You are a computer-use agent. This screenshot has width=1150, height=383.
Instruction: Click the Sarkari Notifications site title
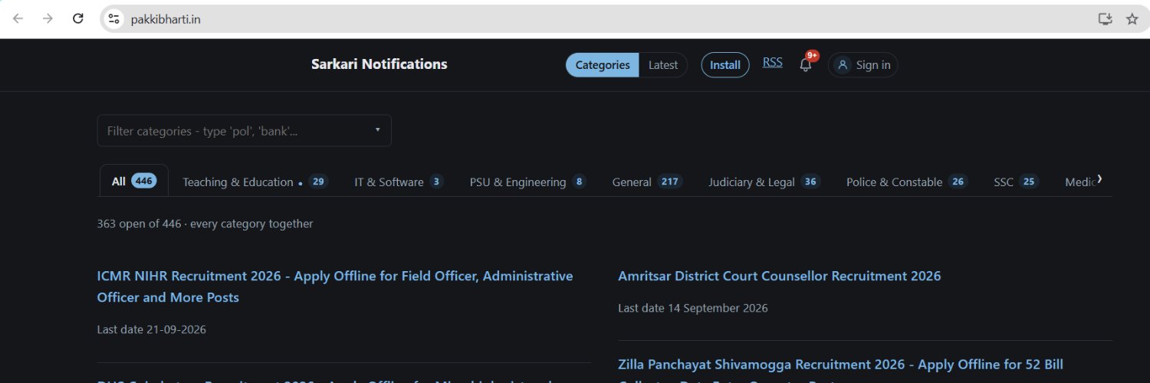pyautogui.click(x=379, y=64)
